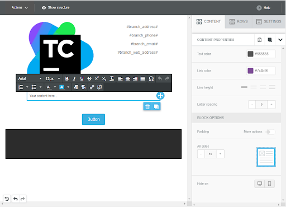This screenshot has width=286, height=207.
Task: Decrease All sides padding with minus
Action: tap(201, 154)
